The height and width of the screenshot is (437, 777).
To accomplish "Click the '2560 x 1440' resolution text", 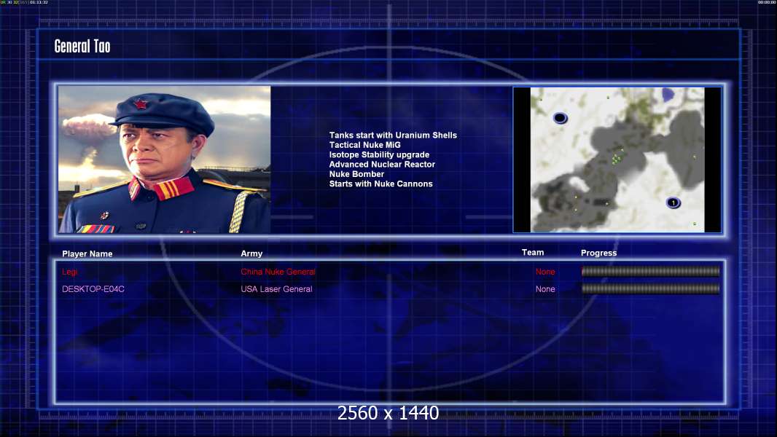I will (x=388, y=413).
